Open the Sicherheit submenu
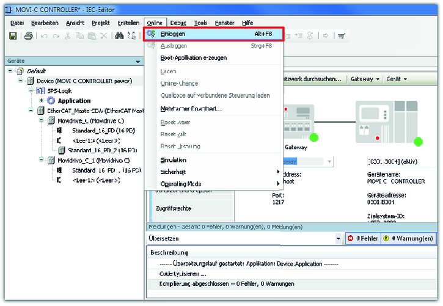443x306 pixels. pos(174,172)
